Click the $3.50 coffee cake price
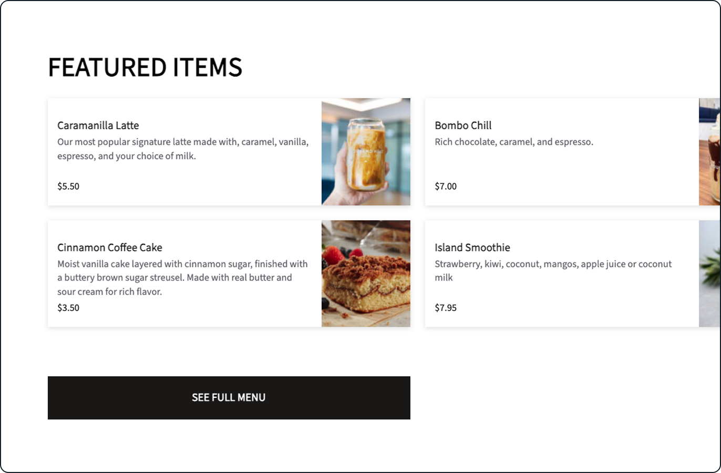The height and width of the screenshot is (473, 721). pyautogui.click(x=68, y=308)
